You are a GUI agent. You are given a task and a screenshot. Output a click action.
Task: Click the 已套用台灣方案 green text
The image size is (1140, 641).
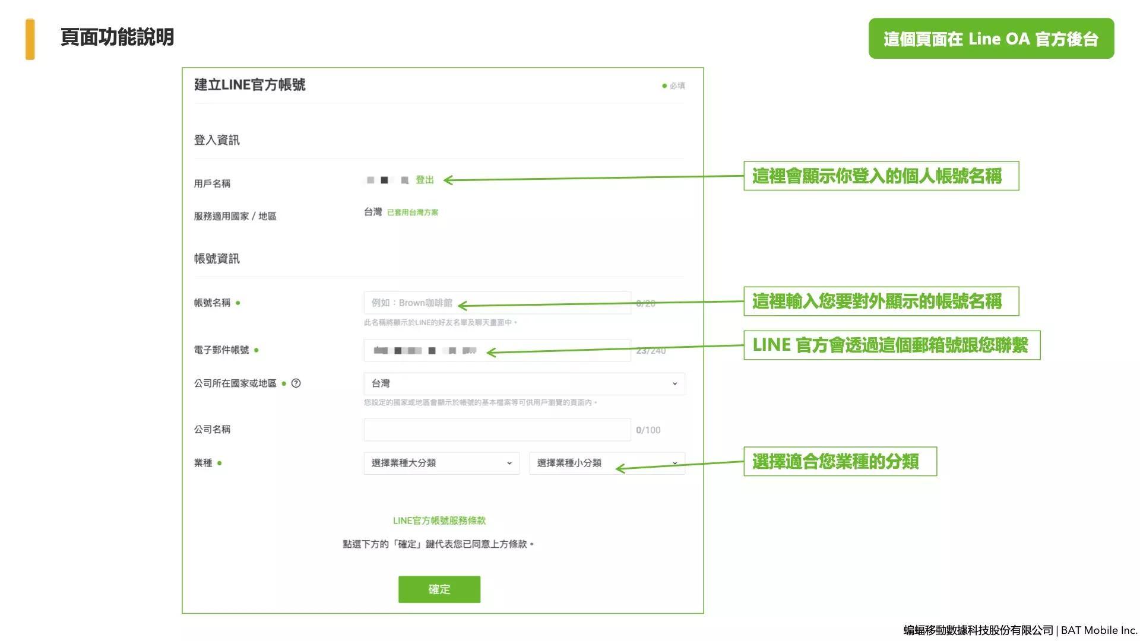(412, 212)
